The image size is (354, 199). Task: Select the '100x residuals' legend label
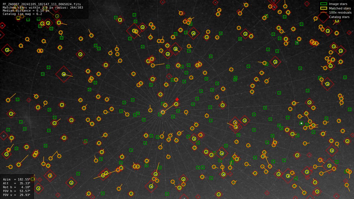(340, 12)
